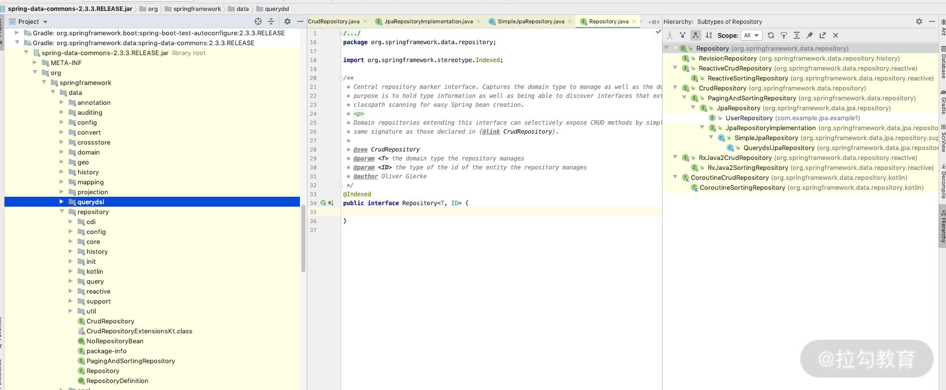The image size is (946, 390).
Task: Click autoscroll to source icon in Hierarchy
Action: pos(784,35)
